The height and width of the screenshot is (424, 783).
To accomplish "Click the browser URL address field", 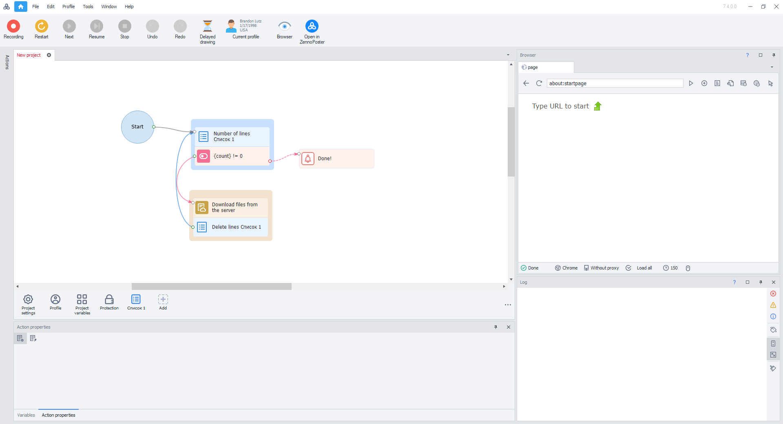I will coord(614,83).
